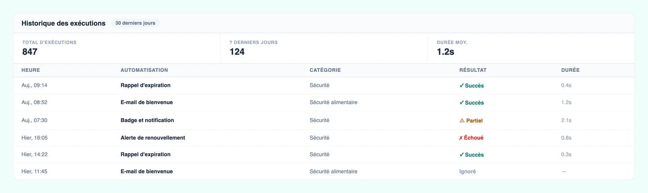This screenshot has width=648, height=193.
Task: Select the 'Hier, 14:22' time cell
Action: [x=35, y=154]
